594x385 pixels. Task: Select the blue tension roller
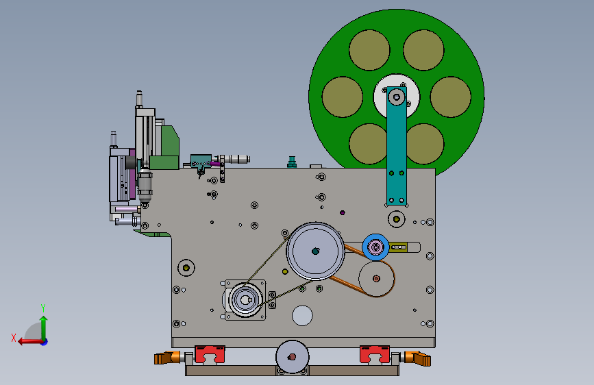(x=376, y=247)
